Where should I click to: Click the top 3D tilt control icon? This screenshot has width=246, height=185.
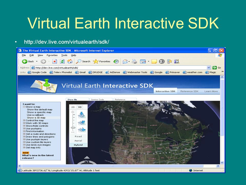(x=81, y=115)
